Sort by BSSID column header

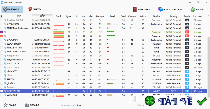click(42, 16)
